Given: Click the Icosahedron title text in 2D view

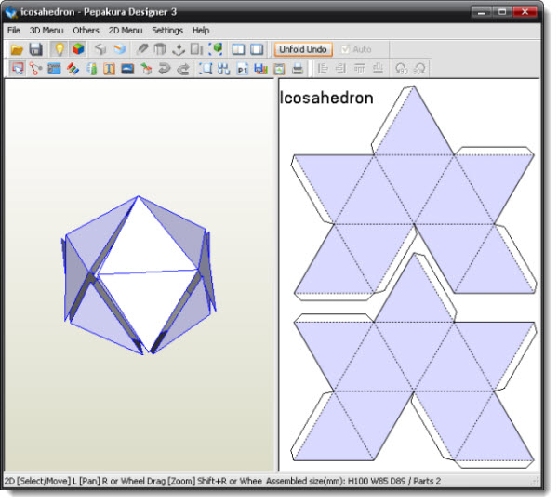Looking at the screenshot, I should click(326, 99).
